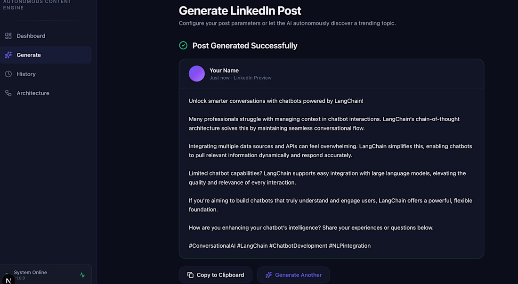Click the hashtag line in the post
518x284 pixels.
click(279, 246)
